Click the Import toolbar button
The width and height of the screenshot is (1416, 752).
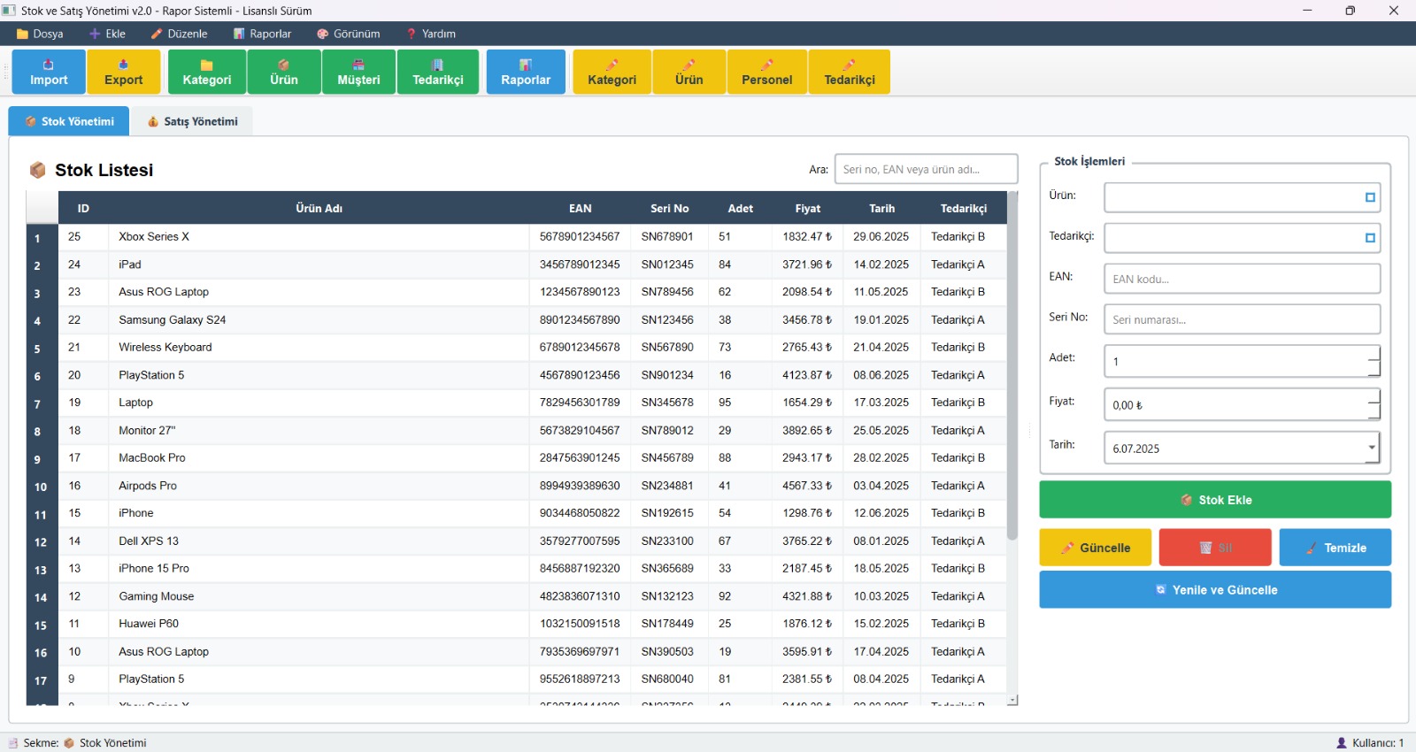pos(49,72)
